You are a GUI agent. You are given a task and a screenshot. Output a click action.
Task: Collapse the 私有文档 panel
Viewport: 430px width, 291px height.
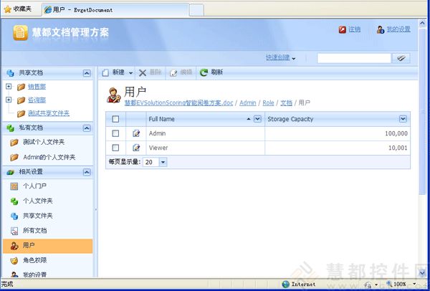point(87,128)
